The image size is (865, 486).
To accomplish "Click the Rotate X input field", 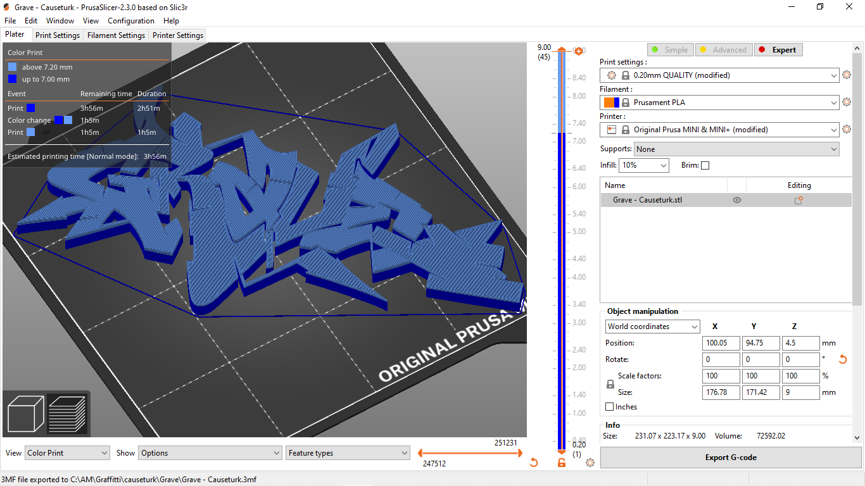I will click(x=721, y=359).
